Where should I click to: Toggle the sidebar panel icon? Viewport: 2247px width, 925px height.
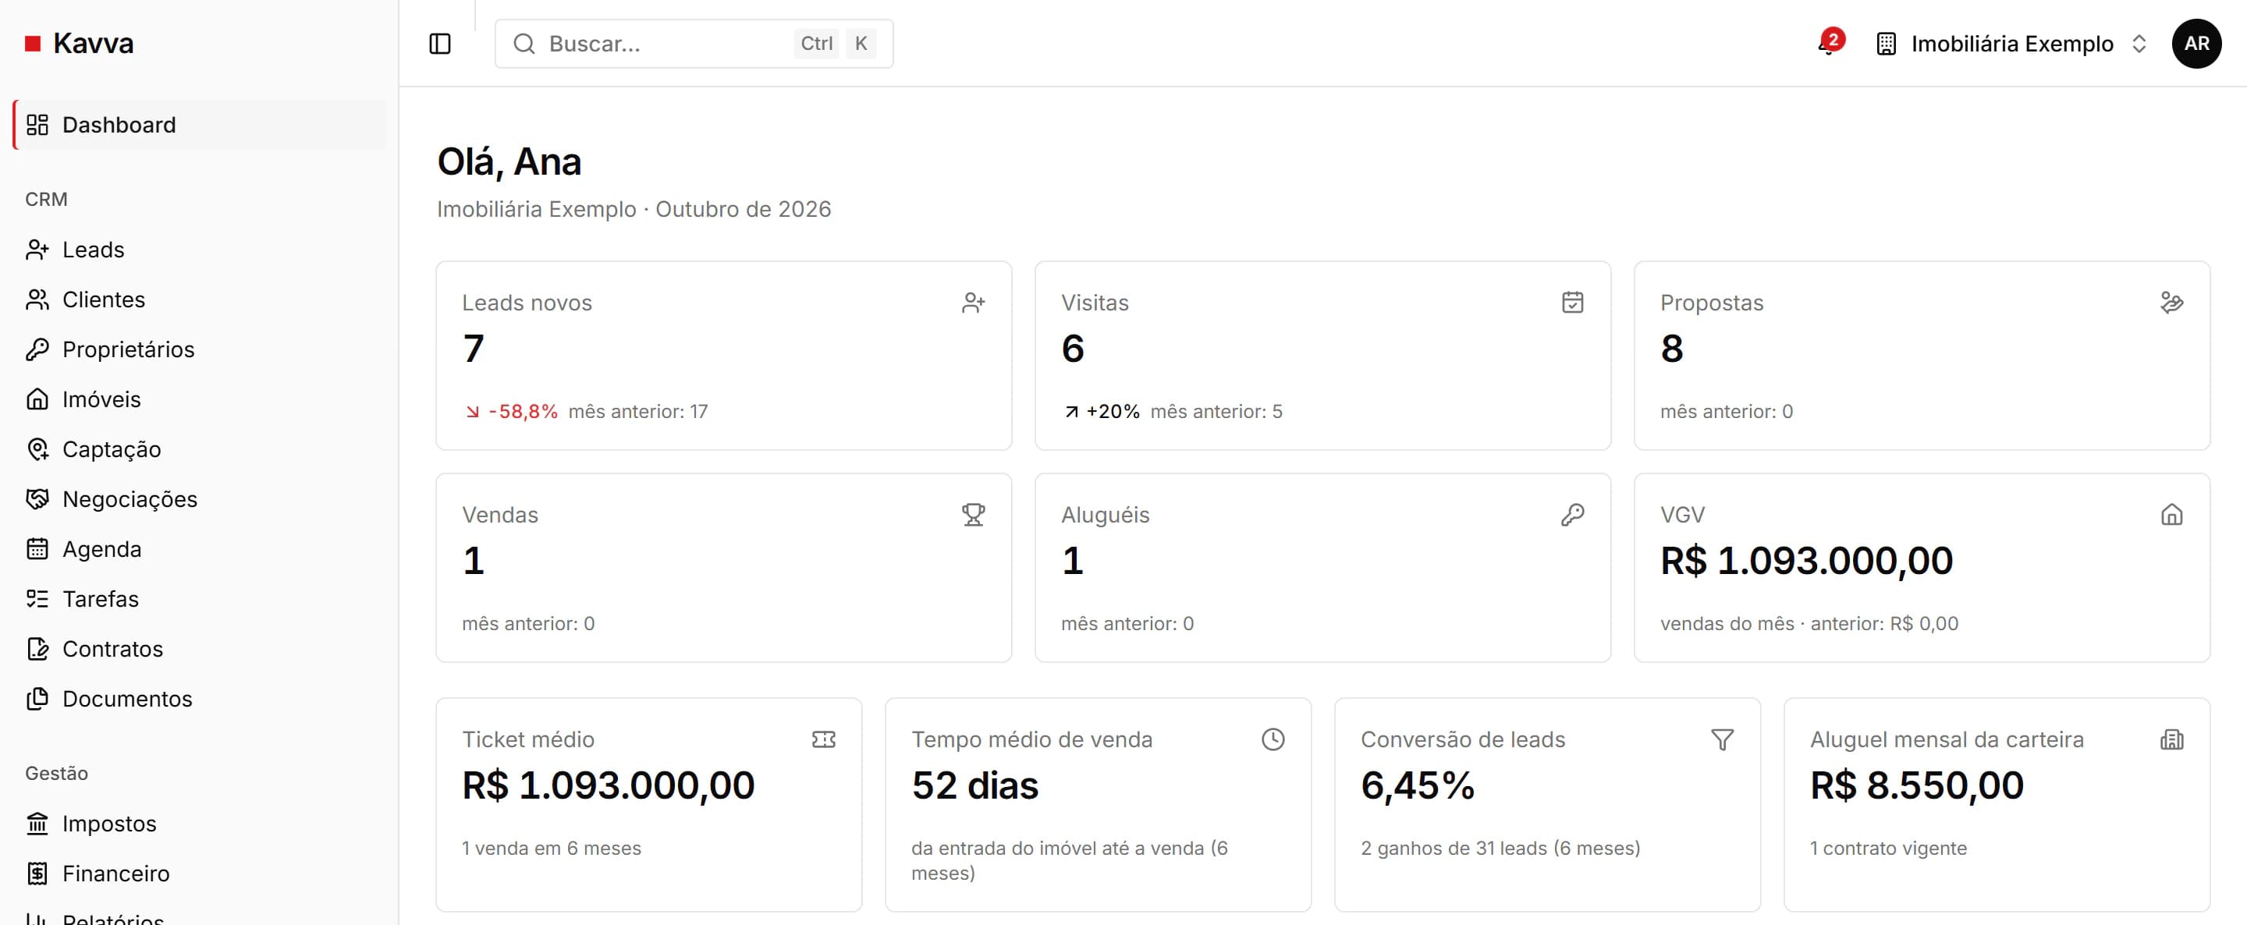439,44
